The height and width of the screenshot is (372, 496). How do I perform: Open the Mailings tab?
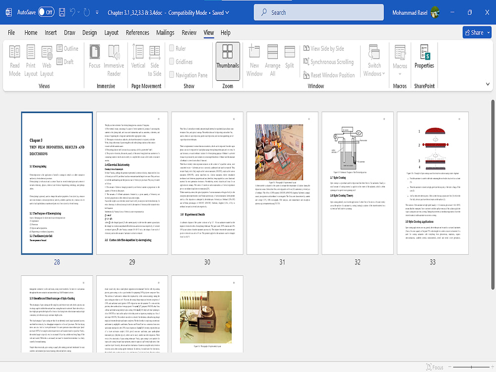pos(165,33)
